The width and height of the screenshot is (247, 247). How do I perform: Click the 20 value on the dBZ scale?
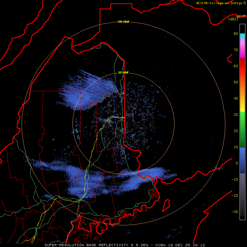236,131
